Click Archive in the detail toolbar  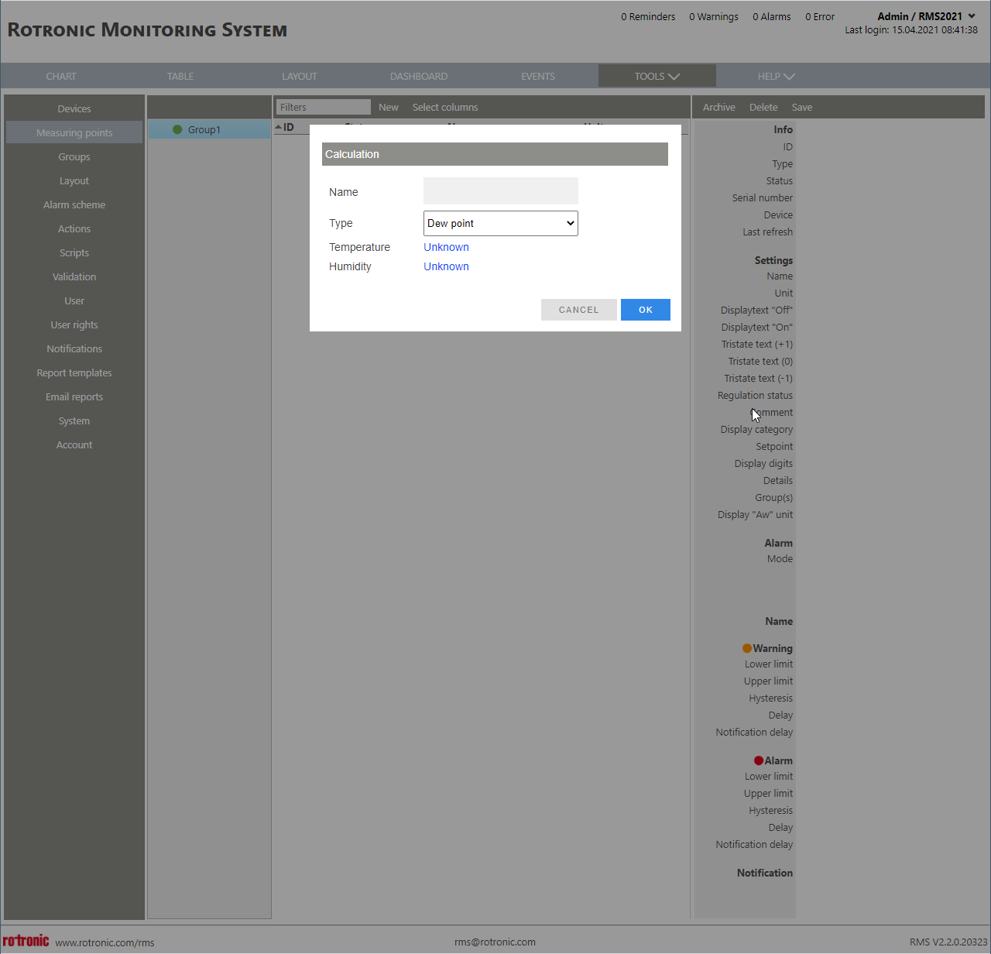click(x=719, y=107)
